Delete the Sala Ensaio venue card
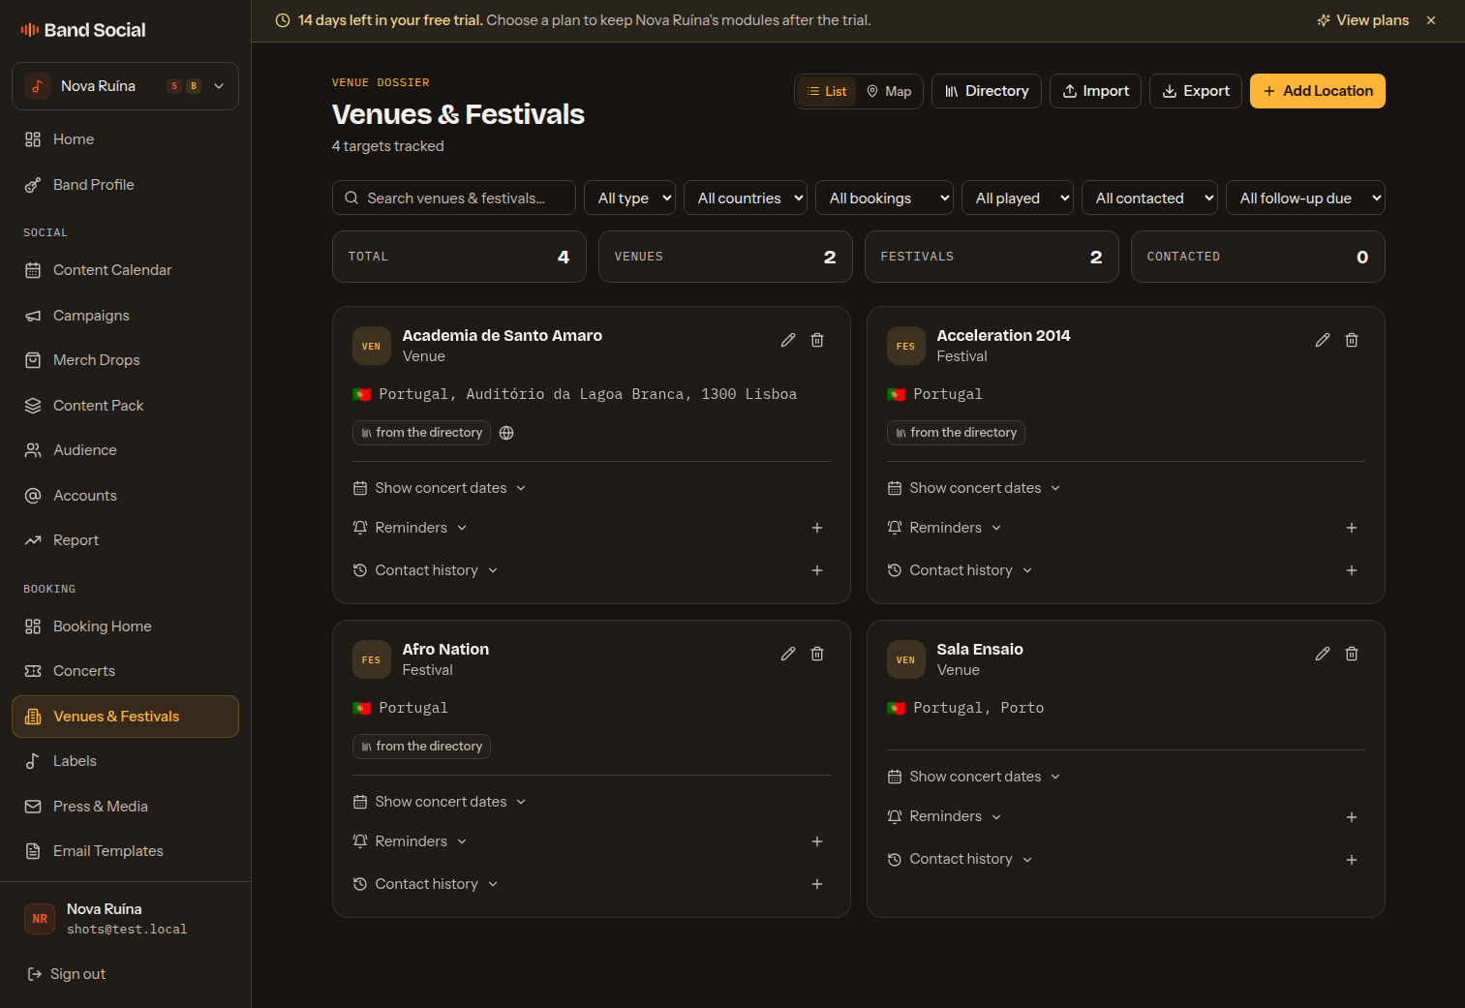 (1352, 654)
